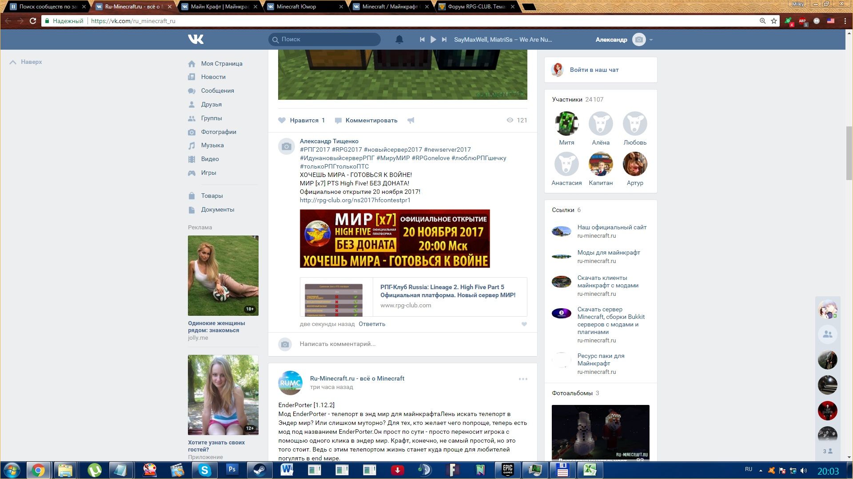The height and width of the screenshot is (479, 853).
Task: Open Ru-Minecraft.ru post author link
Action: point(357,378)
